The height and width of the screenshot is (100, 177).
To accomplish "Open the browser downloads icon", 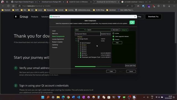I will pos(169,6).
